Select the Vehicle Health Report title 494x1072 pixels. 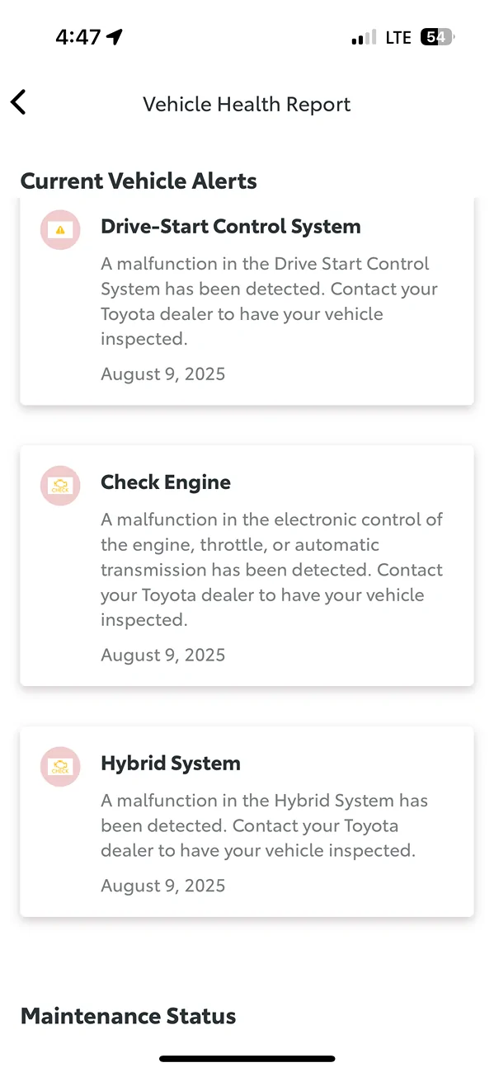coord(247,104)
